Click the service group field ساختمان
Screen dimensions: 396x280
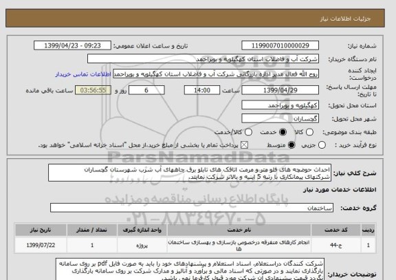[192, 208]
